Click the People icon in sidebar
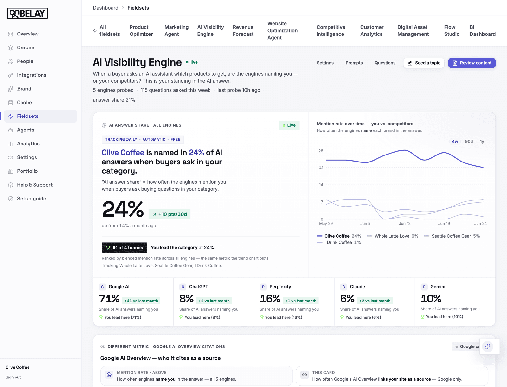The width and height of the screenshot is (507, 387). pyautogui.click(x=10, y=61)
